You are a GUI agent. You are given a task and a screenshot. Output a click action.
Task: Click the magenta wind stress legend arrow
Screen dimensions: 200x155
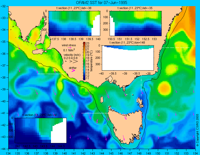click(70, 48)
